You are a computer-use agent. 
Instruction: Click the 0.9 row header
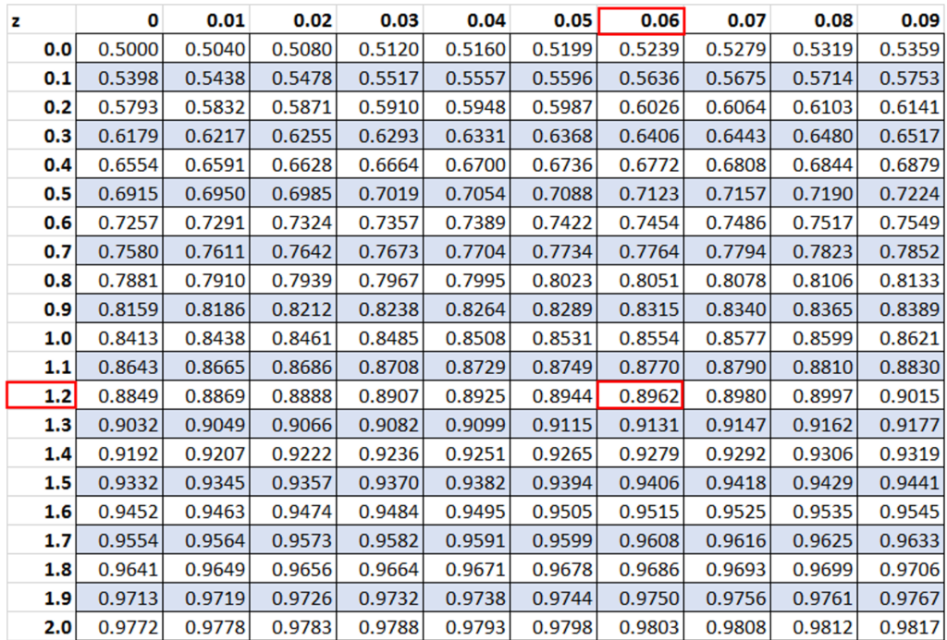point(40,309)
